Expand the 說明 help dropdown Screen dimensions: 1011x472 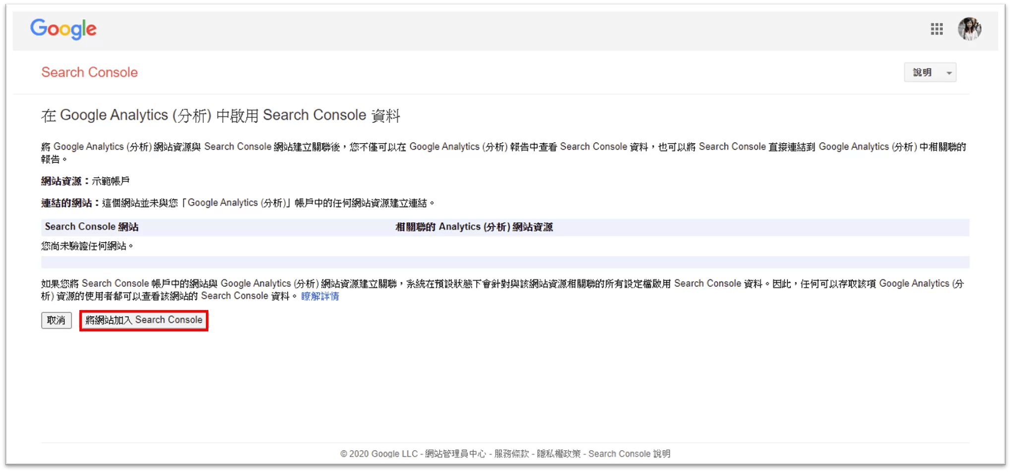930,73
